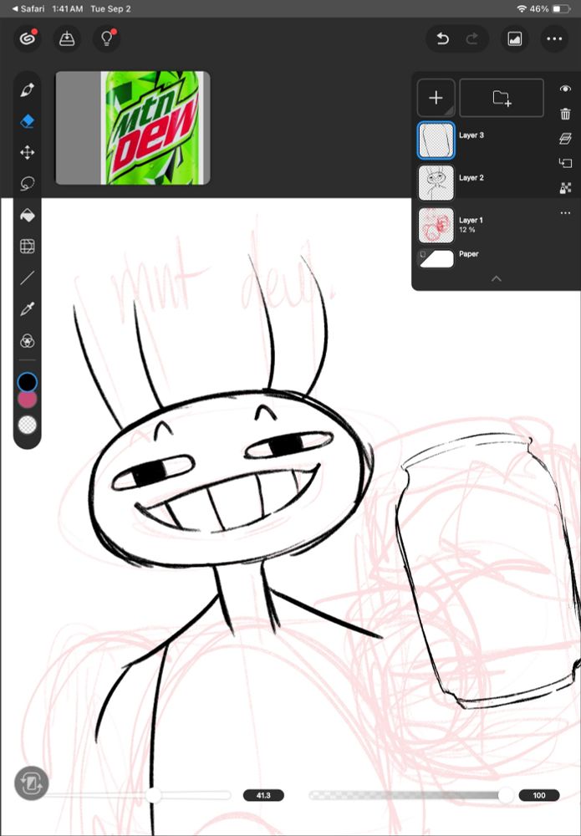The height and width of the screenshot is (836, 581).
Task: Select the Layer 2 thumbnail
Action: (436, 183)
